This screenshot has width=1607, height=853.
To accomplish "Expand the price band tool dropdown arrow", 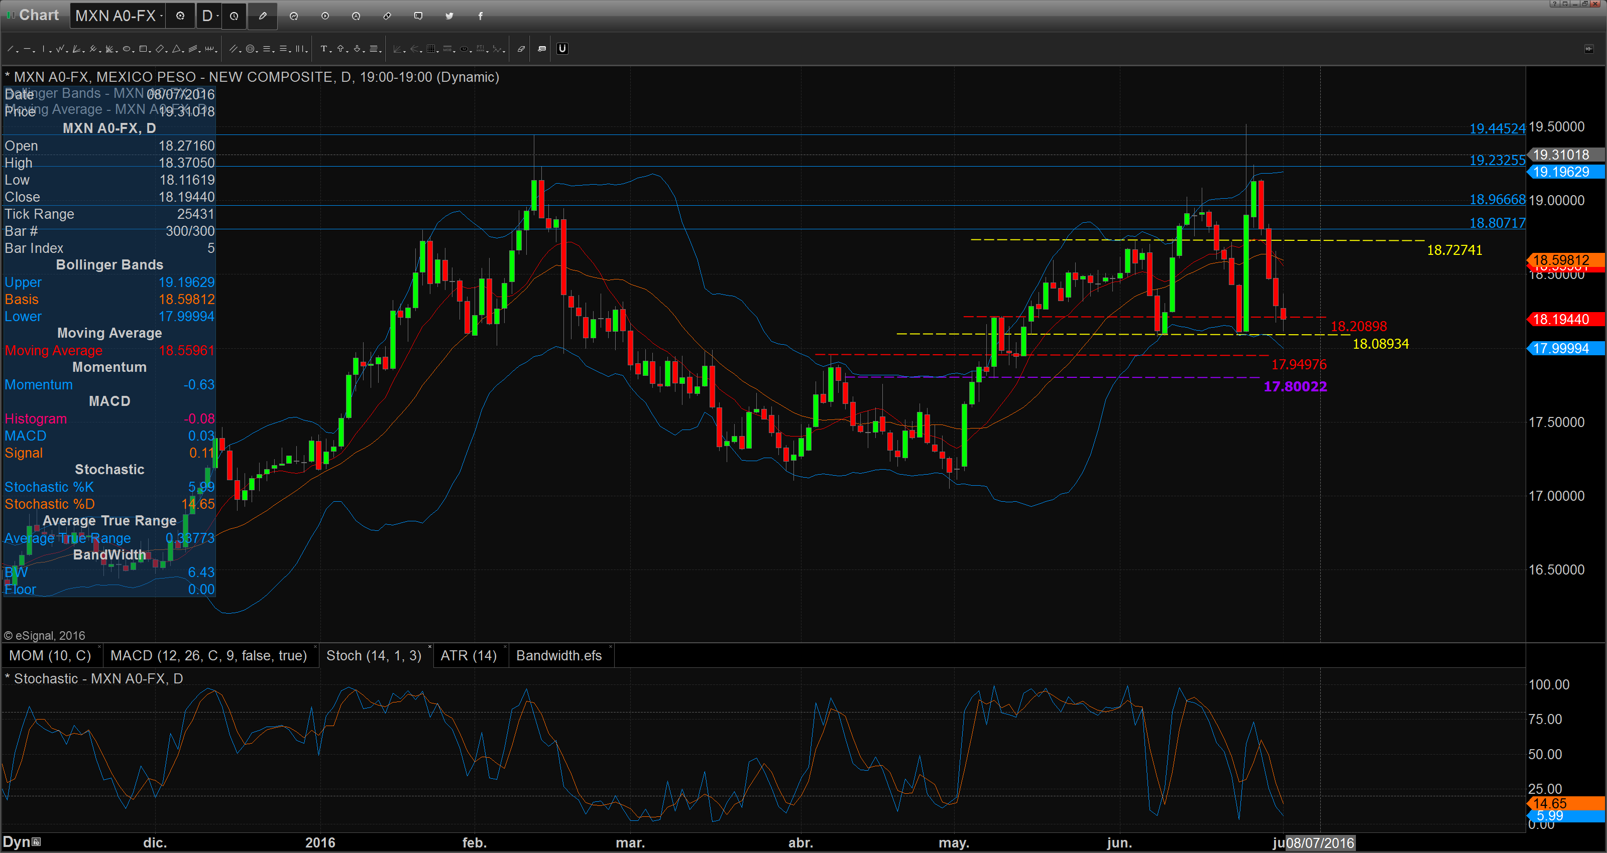I will point(381,52).
